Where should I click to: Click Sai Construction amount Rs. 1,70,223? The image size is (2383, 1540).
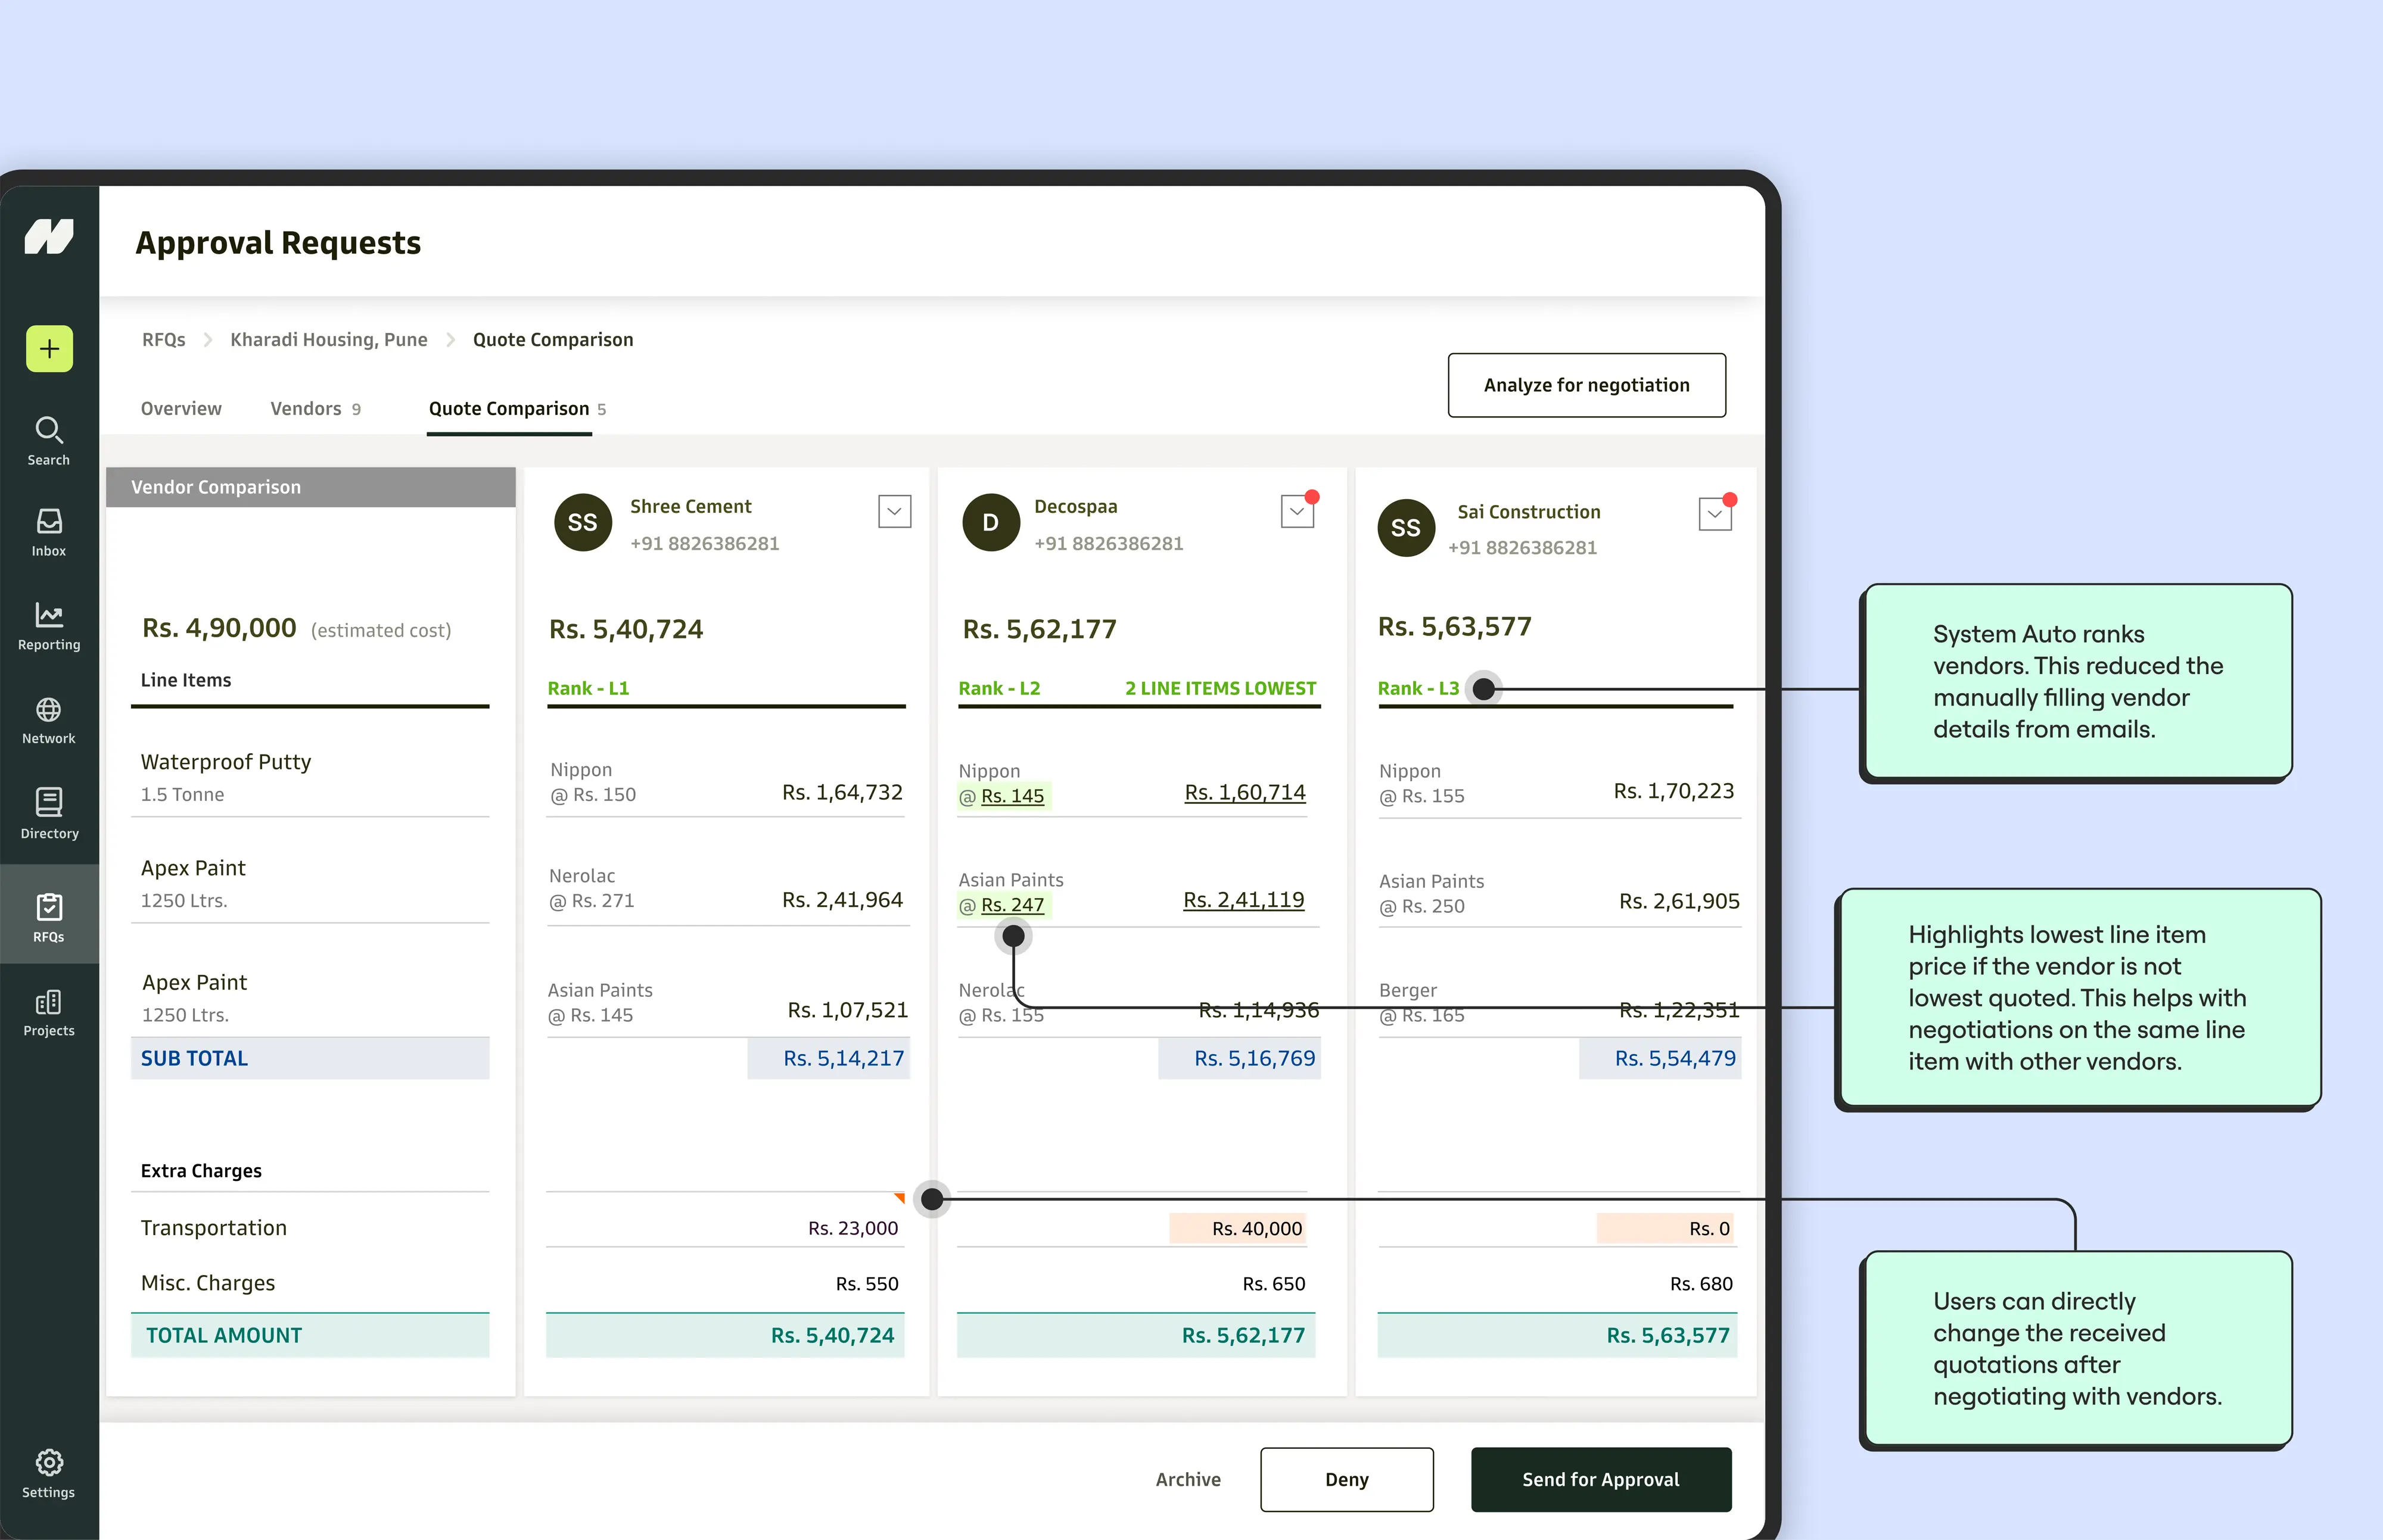[x=1673, y=791]
